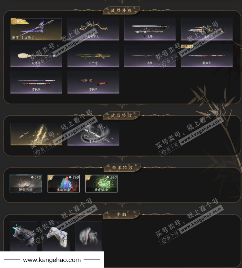
Task: Select the 出竹意 bamboo weapon skin
Action: click(x=93, y=56)
